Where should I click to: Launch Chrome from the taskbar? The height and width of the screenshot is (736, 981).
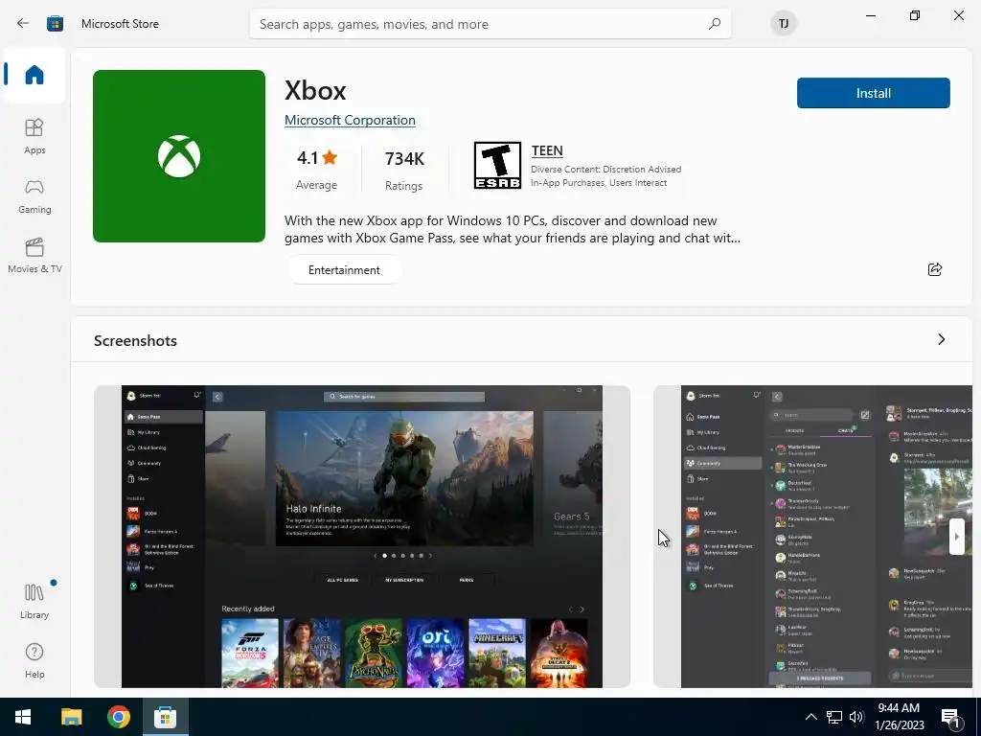[x=118, y=717]
